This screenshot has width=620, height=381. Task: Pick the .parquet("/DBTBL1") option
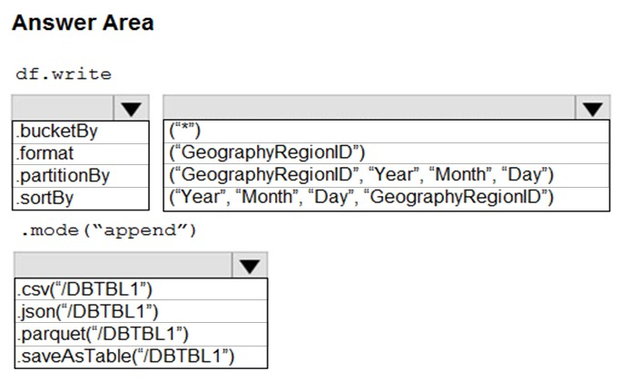[x=142, y=335]
